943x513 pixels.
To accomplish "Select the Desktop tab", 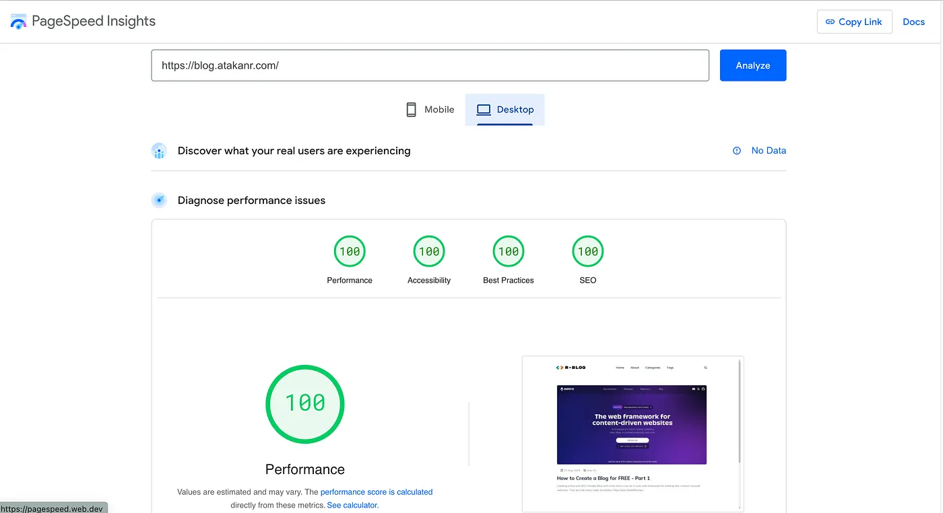I will pos(505,109).
